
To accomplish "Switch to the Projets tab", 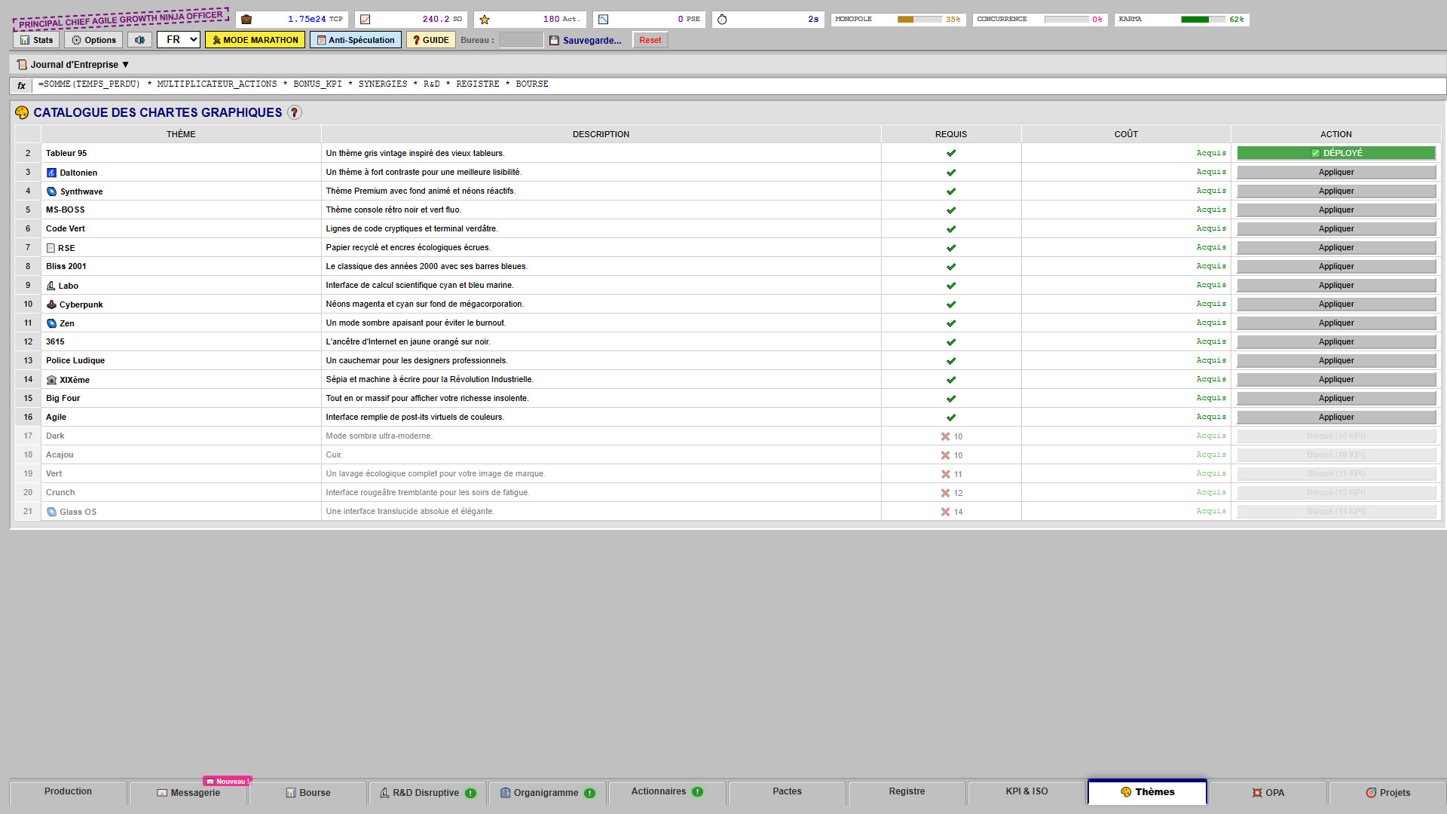I will 1387,793.
